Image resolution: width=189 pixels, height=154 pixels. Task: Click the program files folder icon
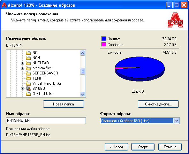point(28,68)
